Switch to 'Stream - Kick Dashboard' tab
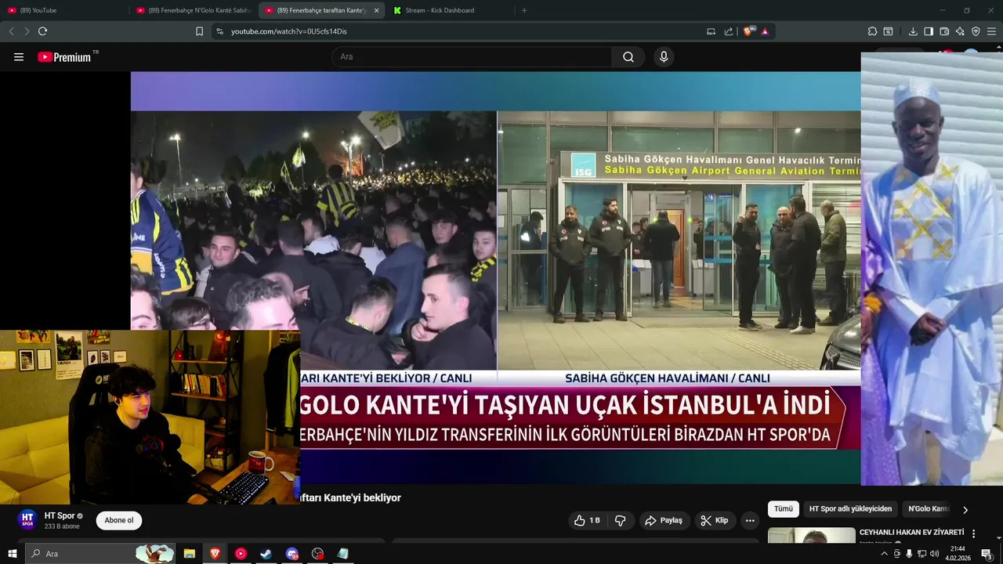The width and height of the screenshot is (1003, 564). tap(450, 10)
